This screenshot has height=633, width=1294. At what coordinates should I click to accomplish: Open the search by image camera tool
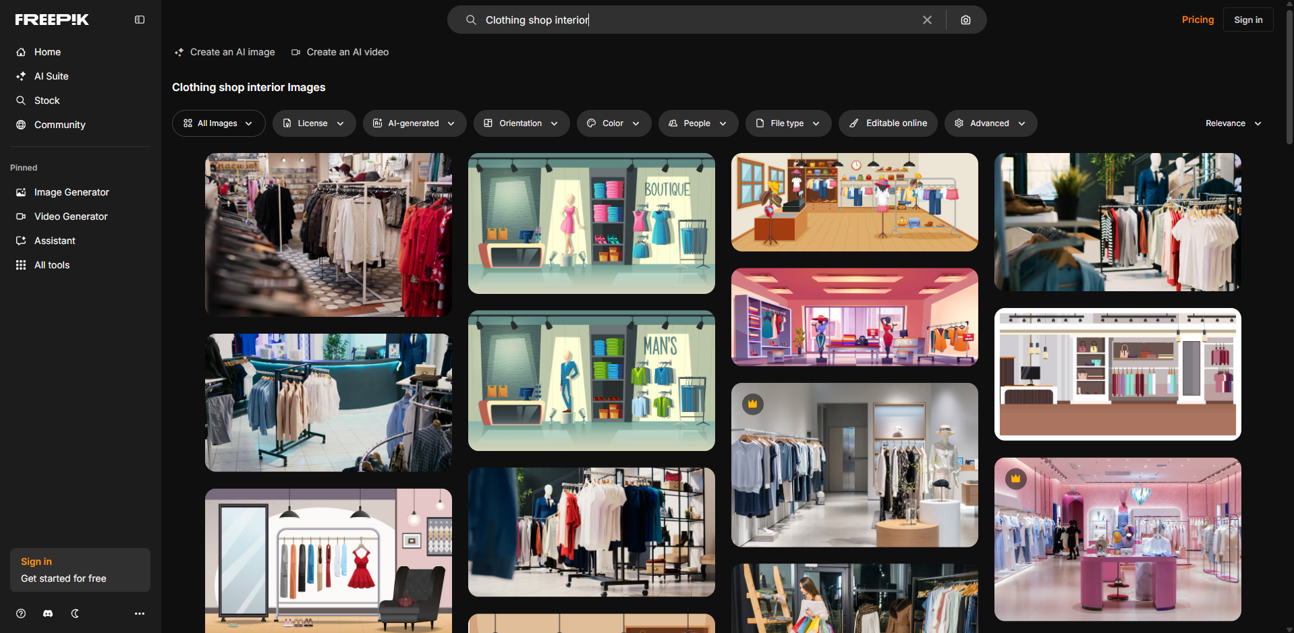(x=965, y=20)
